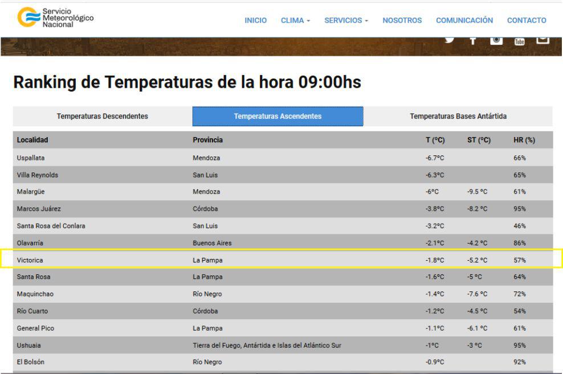
Task: Select the Temperaturas Ascendentes tab
Action: coord(278,117)
